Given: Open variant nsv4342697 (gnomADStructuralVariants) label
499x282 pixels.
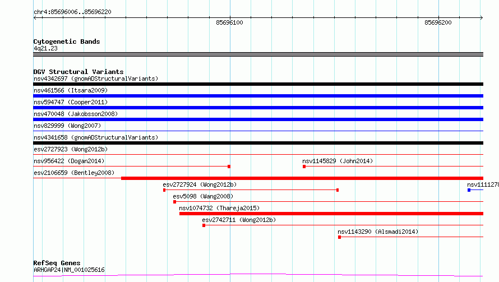Looking at the screenshot, I should [x=96, y=78].
